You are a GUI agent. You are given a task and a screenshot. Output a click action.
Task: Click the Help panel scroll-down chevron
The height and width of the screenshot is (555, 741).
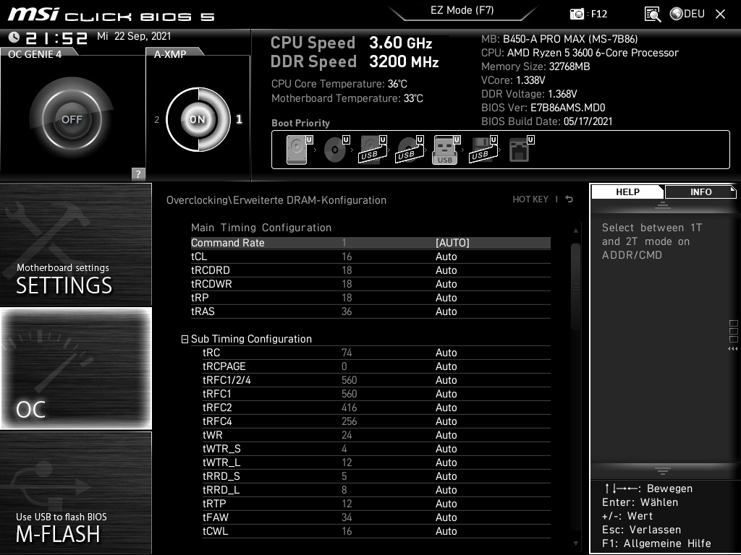click(x=663, y=470)
